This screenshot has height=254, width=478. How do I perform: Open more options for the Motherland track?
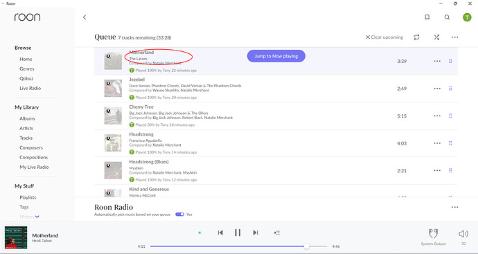tap(437, 61)
